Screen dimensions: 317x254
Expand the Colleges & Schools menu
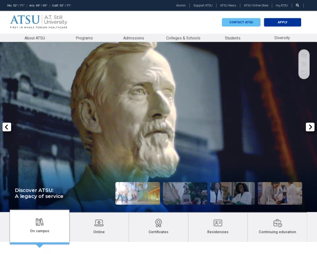pyautogui.click(x=183, y=38)
